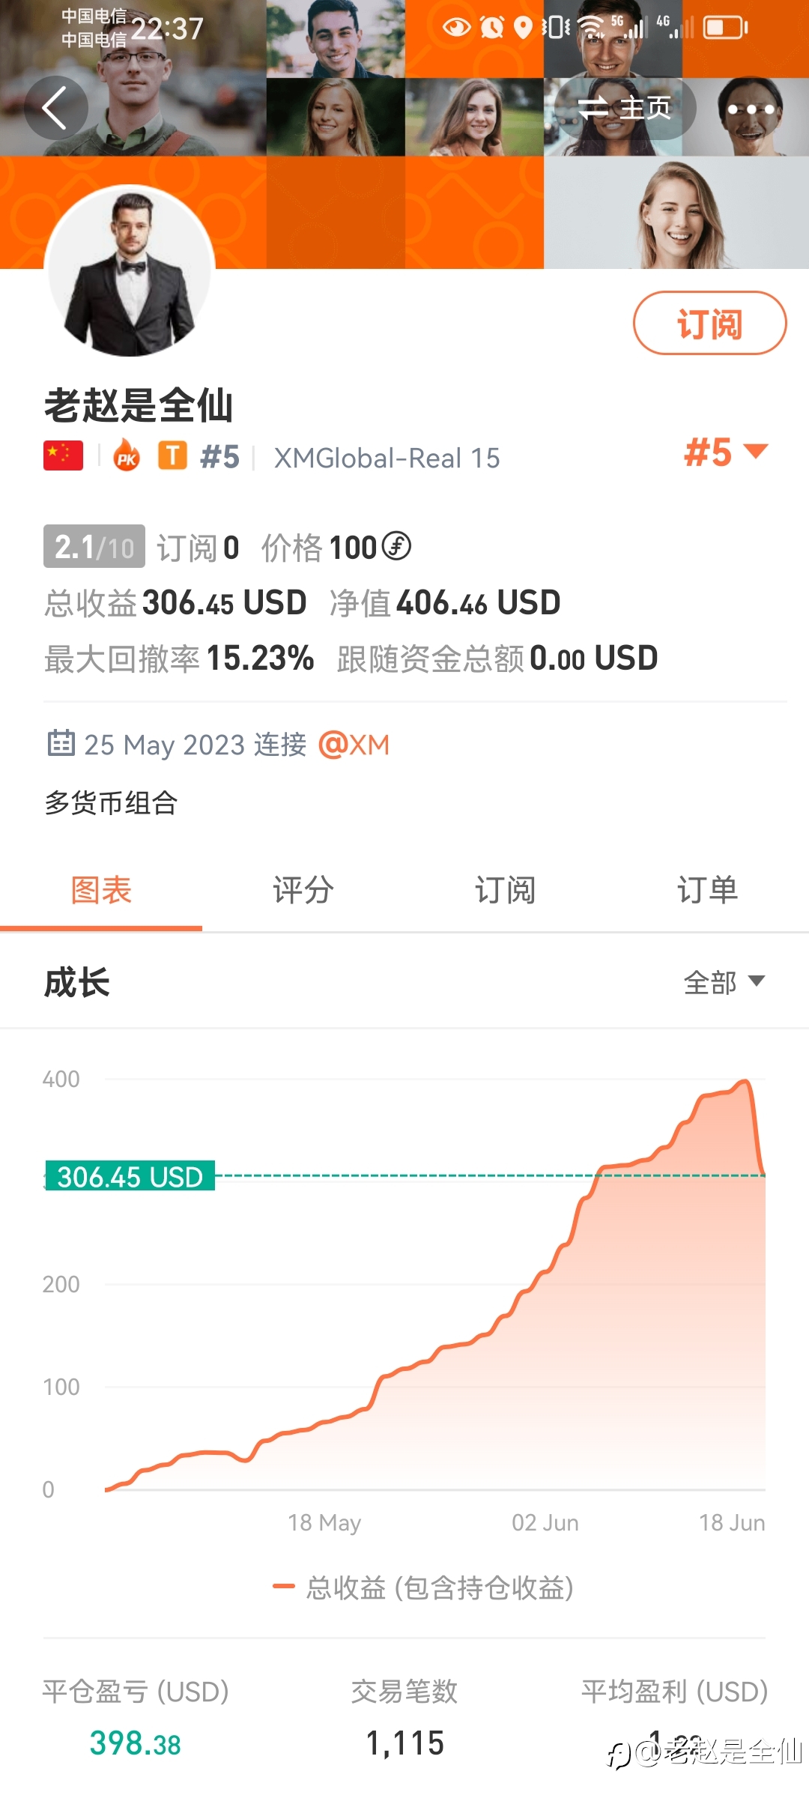Tap the China flag icon
The height and width of the screenshot is (1798, 809).
[x=64, y=455]
